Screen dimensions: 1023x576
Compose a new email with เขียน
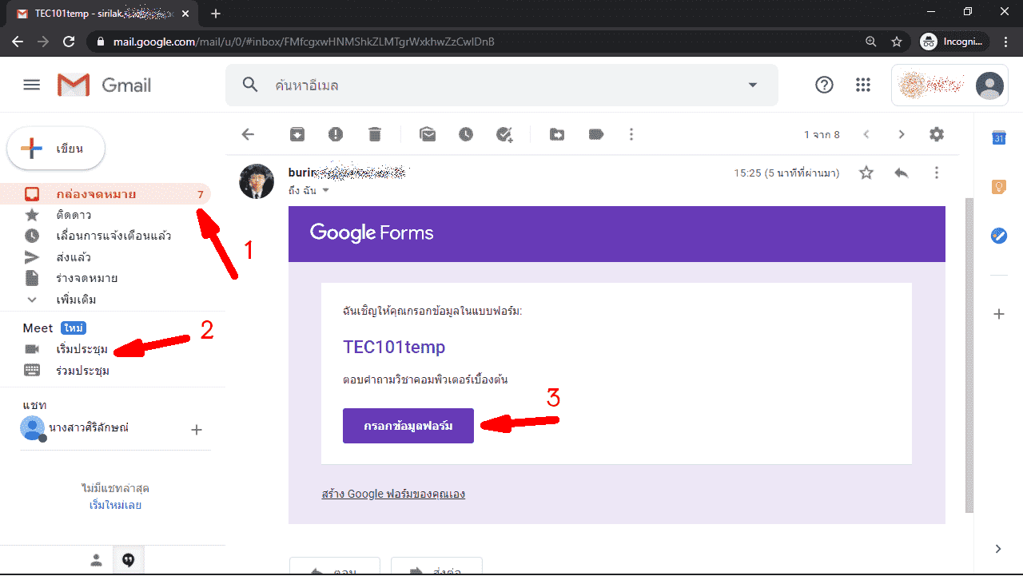point(56,149)
